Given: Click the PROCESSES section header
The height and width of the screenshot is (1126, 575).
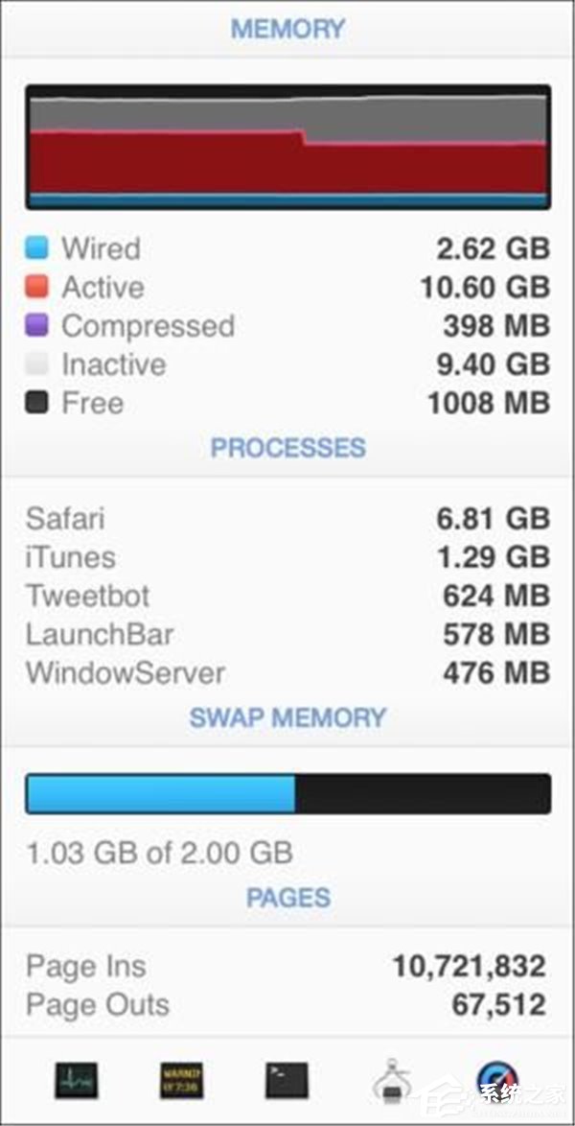Looking at the screenshot, I should point(287,447).
